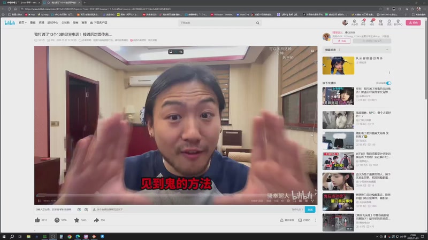Open a new browser tab with the plus button

pyautogui.click(x=85, y=3)
